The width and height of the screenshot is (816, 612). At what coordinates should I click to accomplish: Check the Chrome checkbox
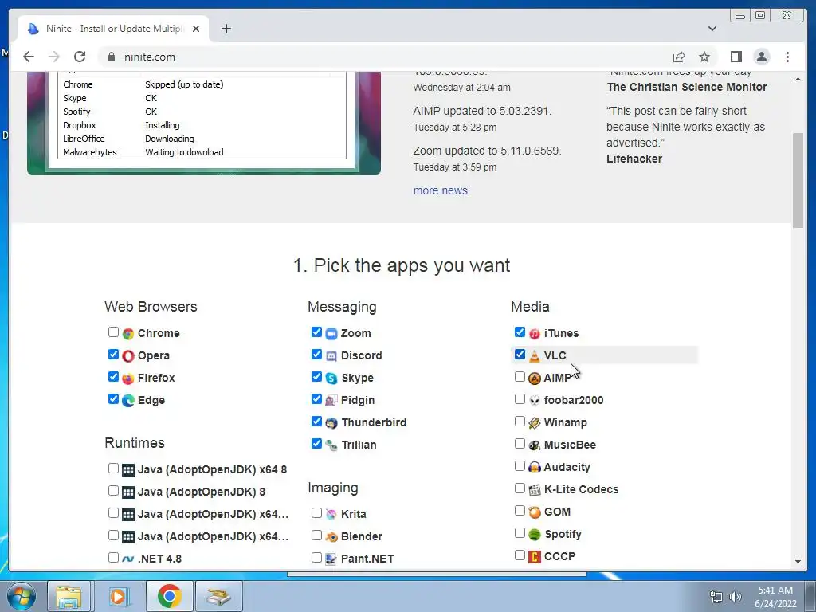(x=113, y=332)
